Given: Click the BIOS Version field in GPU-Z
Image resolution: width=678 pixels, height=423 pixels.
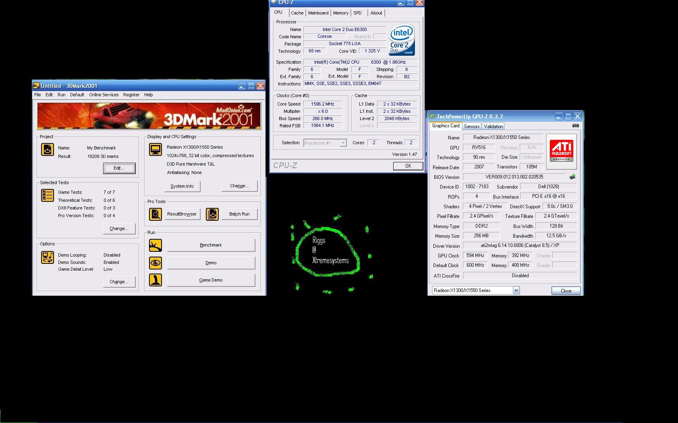Looking at the screenshot, I should 514,176.
